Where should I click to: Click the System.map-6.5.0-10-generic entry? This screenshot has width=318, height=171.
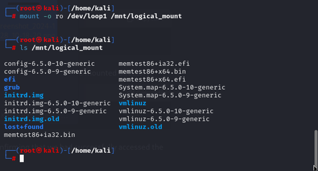coord(172,87)
